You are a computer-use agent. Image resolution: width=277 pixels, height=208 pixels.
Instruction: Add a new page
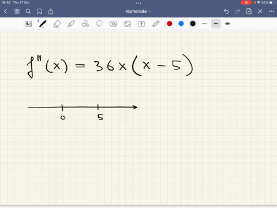click(x=249, y=11)
